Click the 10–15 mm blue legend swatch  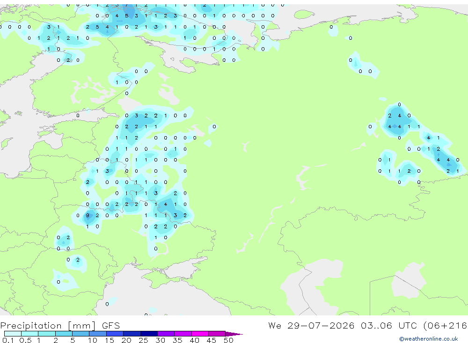[98, 334]
